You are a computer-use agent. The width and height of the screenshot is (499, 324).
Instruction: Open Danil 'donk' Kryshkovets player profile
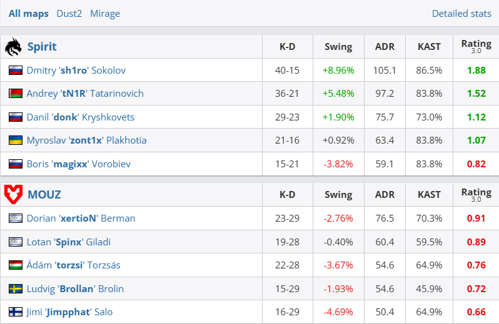tap(80, 117)
